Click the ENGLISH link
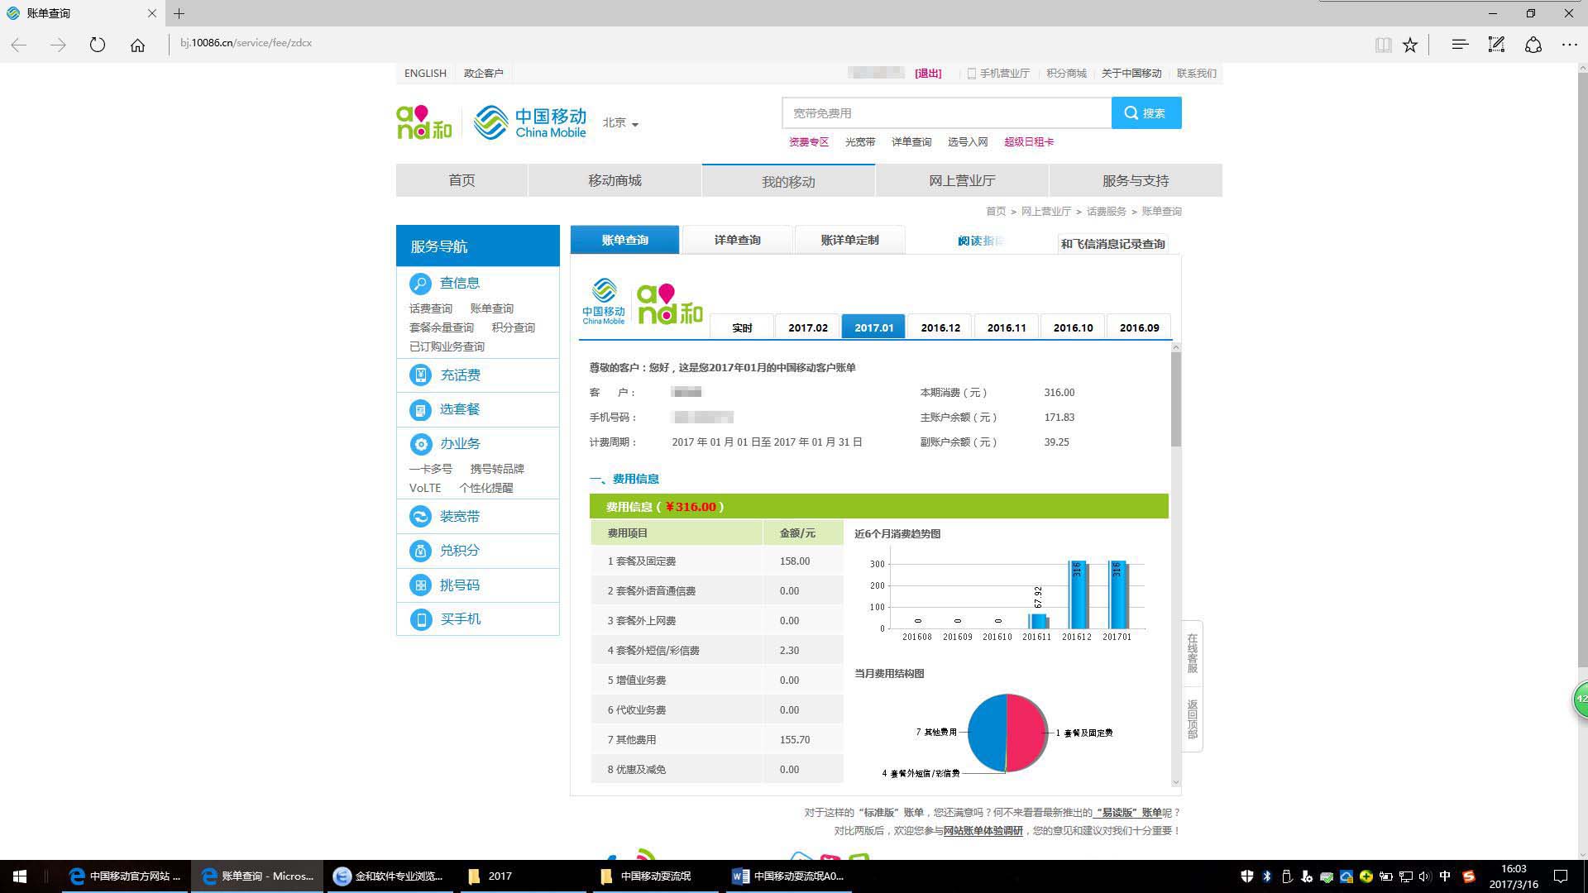Viewport: 1588px width, 893px height. click(x=425, y=74)
